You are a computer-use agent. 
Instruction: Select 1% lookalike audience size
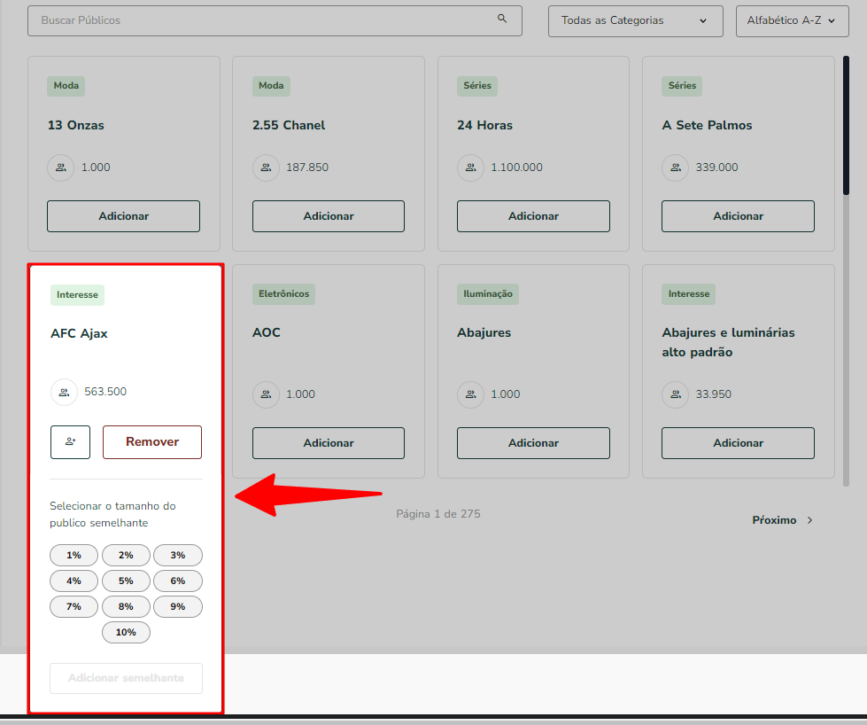point(74,555)
